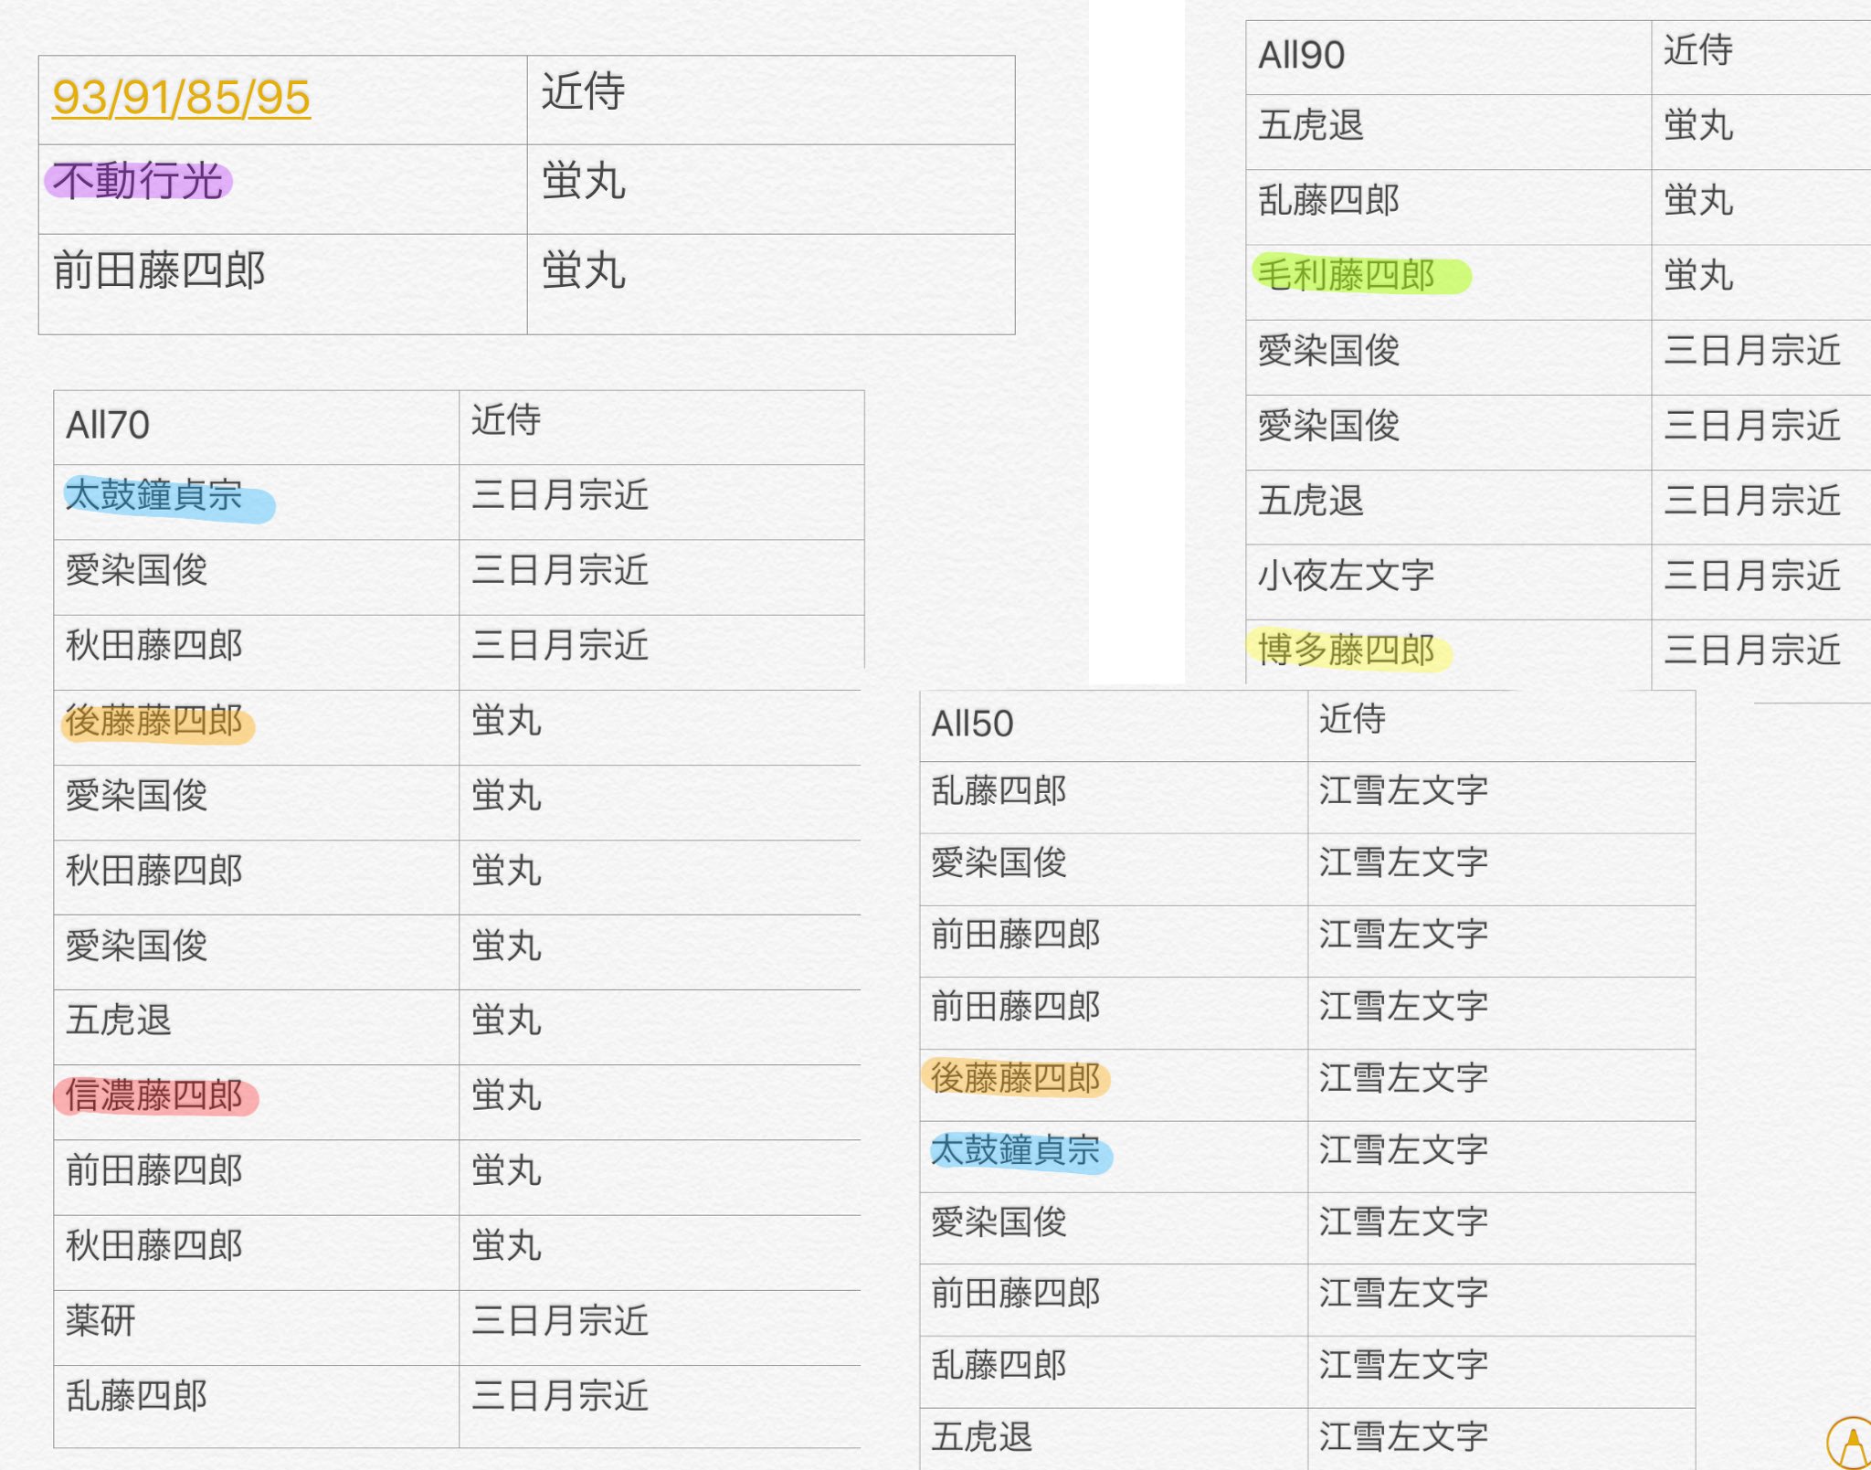Viewport: 1871px width, 1470px height.
Task: Open the underlined 93/91/85/95 link
Action: point(181,97)
